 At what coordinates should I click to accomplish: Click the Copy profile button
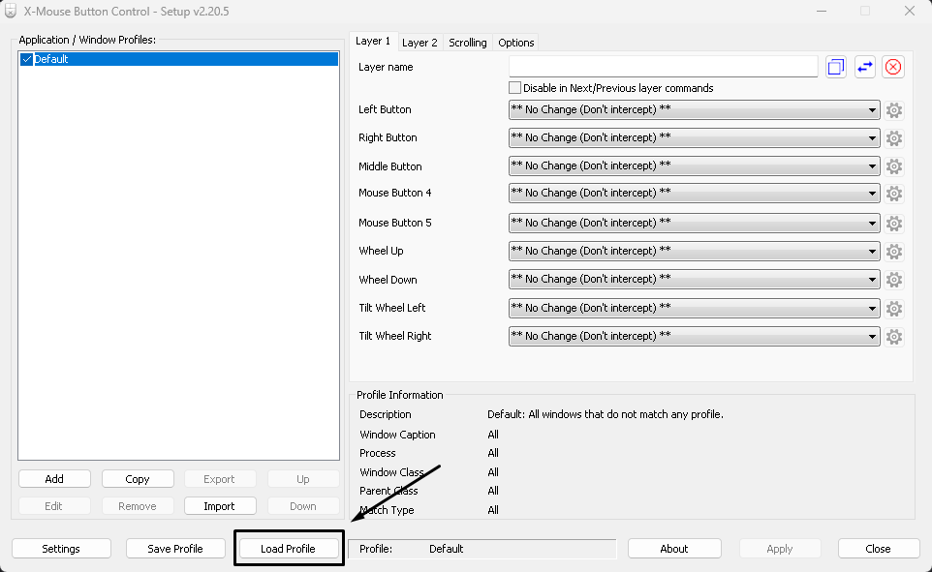click(x=138, y=479)
